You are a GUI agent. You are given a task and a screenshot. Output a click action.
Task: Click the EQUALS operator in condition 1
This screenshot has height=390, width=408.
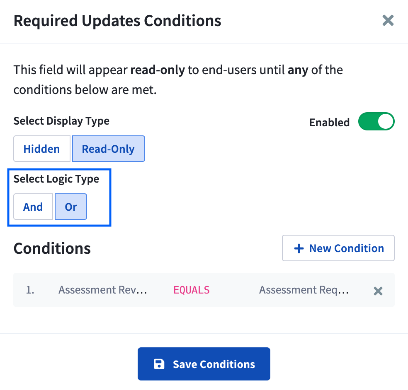[x=191, y=290]
